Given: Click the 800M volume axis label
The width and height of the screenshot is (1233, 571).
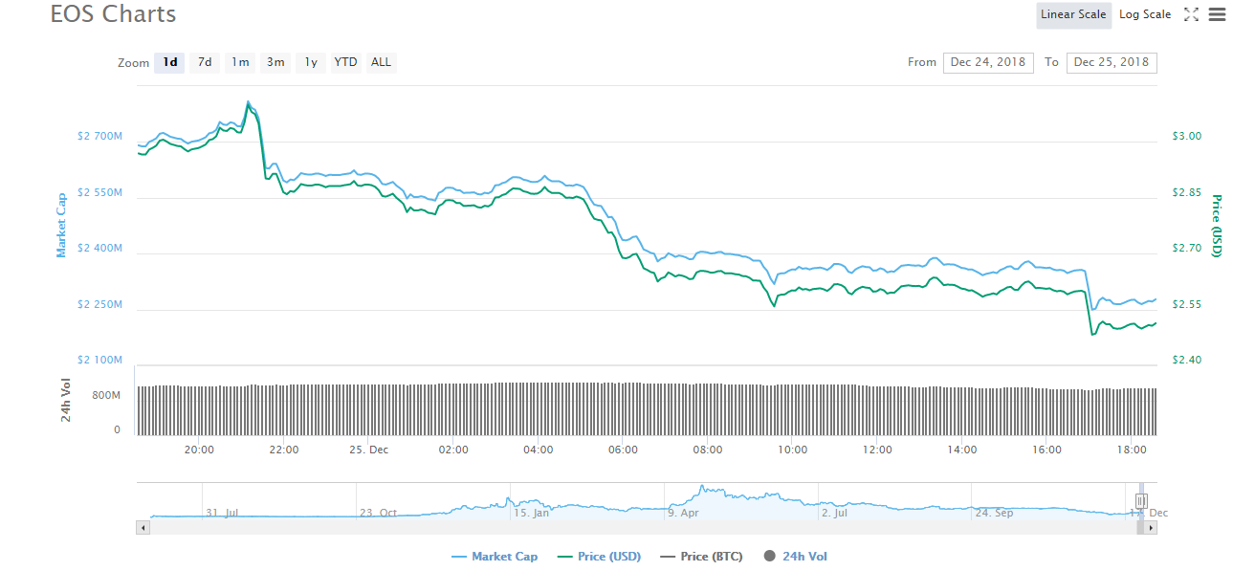Looking at the screenshot, I should click(x=106, y=395).
